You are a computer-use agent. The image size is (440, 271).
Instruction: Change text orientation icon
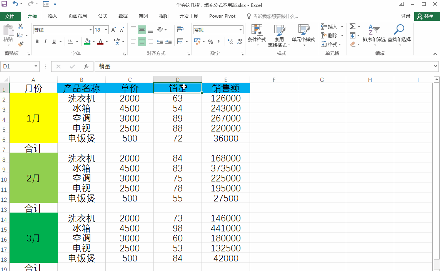(x=160, y=30)
